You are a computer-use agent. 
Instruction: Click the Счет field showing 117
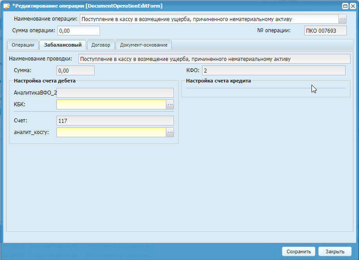115,121
